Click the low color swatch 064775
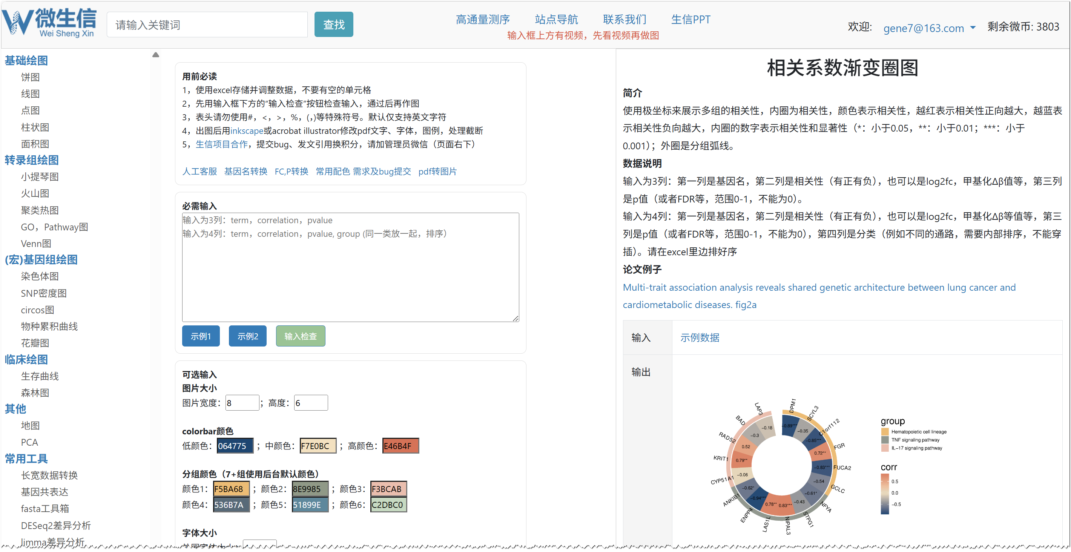 pyautogui.click(x=235, y=446)
